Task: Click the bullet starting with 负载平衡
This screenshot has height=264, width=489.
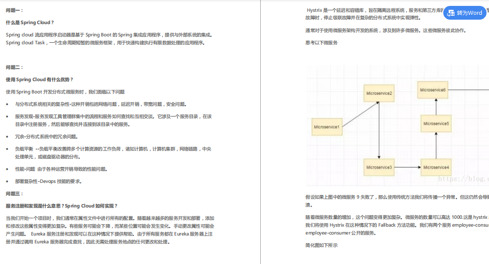Action: click(x=113, y=153)
